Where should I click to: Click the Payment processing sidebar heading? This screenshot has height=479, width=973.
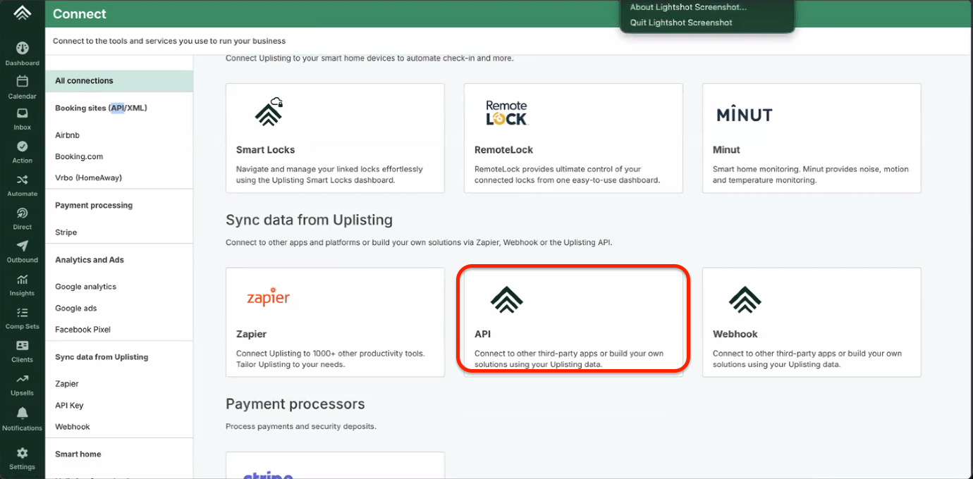point(94,206)
